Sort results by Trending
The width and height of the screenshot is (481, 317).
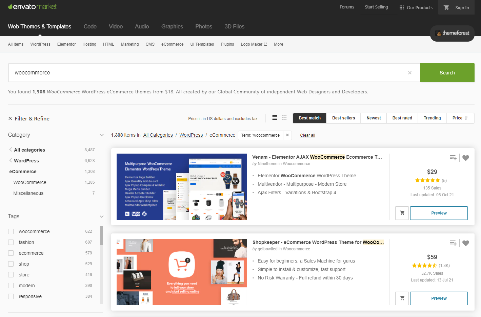click(x=432, y=118)
